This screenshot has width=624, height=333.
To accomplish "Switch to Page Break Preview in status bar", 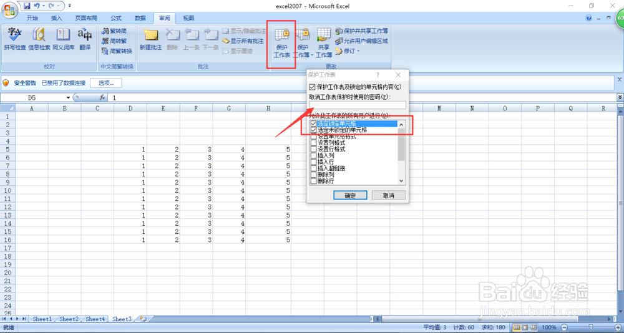I will point(534,327).
